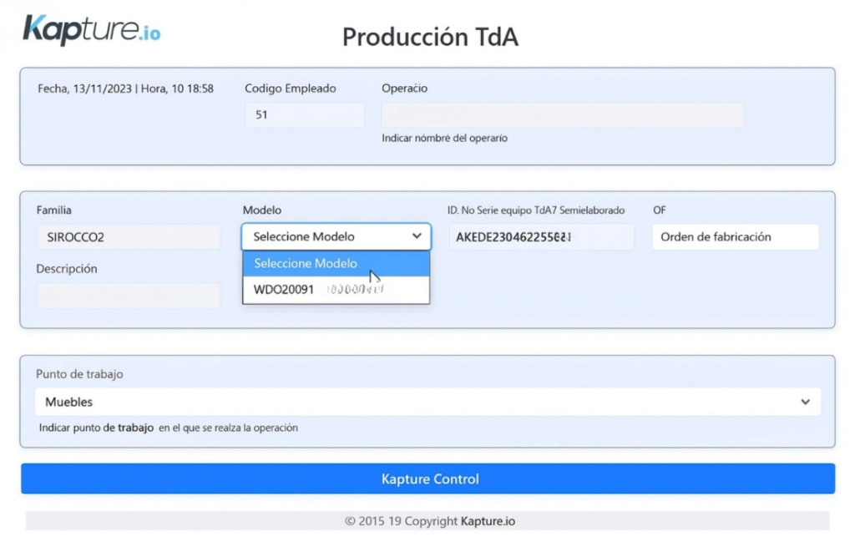Click the Producción TdA page title
Screen dimensions: 855x547
430,37
